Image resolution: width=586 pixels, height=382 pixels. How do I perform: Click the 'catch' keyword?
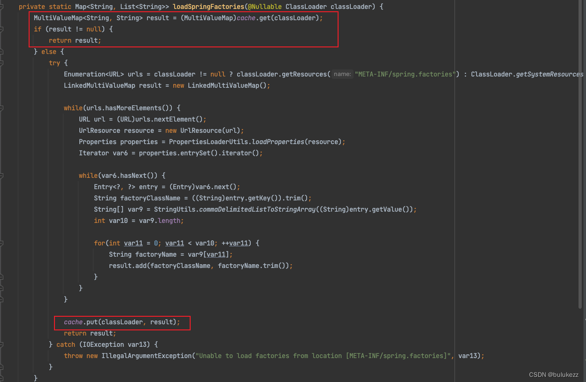[x=66, y=344]
